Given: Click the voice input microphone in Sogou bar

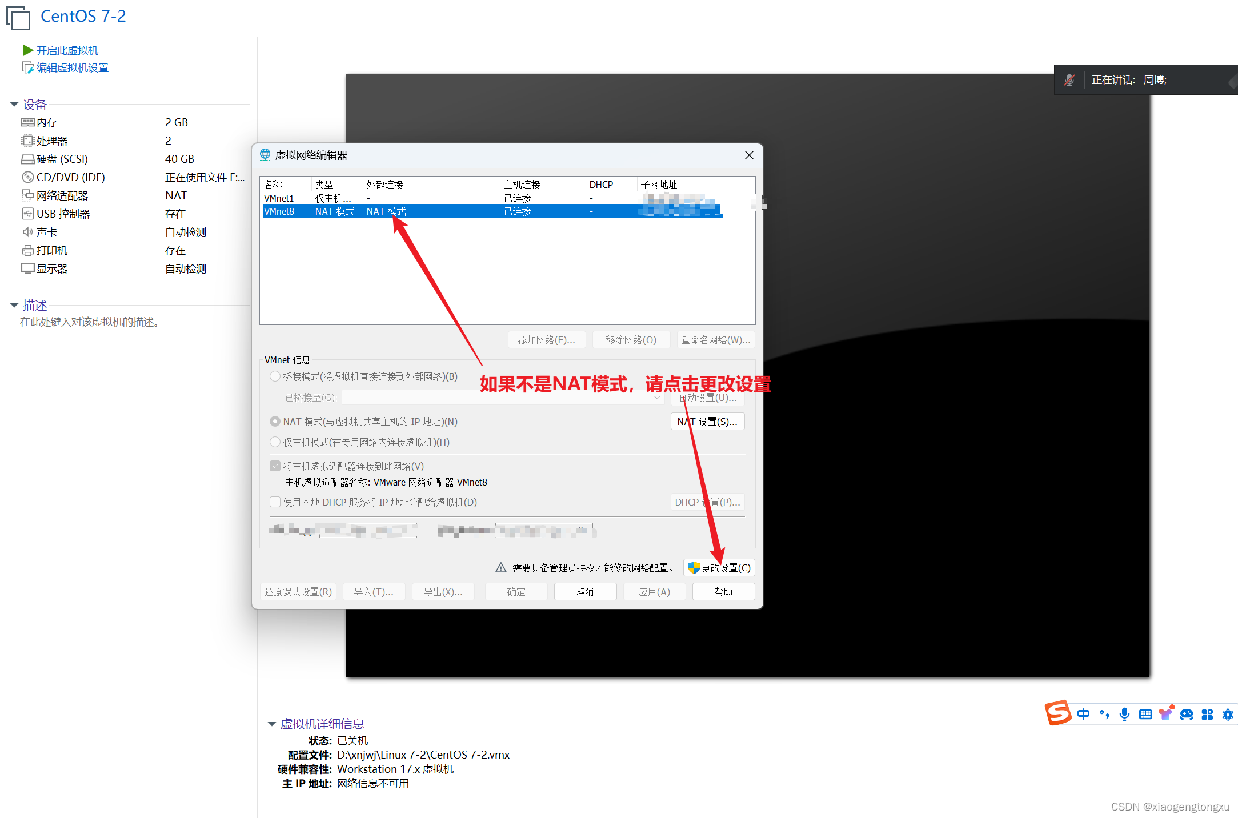Looking at the screenshot, I should click(1124, 714).
